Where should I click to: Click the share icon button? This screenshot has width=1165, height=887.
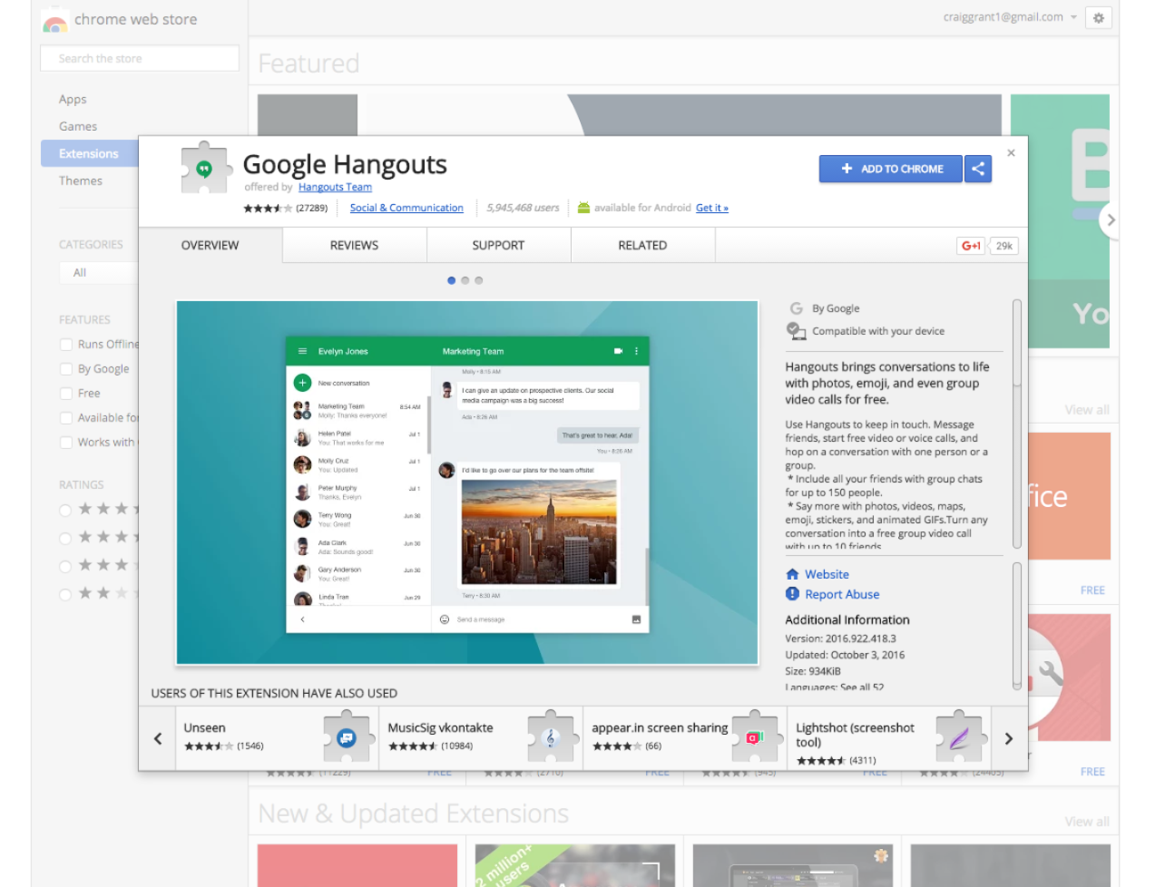pyautogui.click(x=978, y=169)
